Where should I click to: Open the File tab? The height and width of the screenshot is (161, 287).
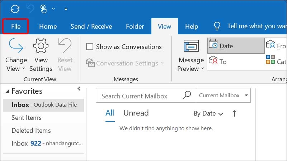point(16,26)
